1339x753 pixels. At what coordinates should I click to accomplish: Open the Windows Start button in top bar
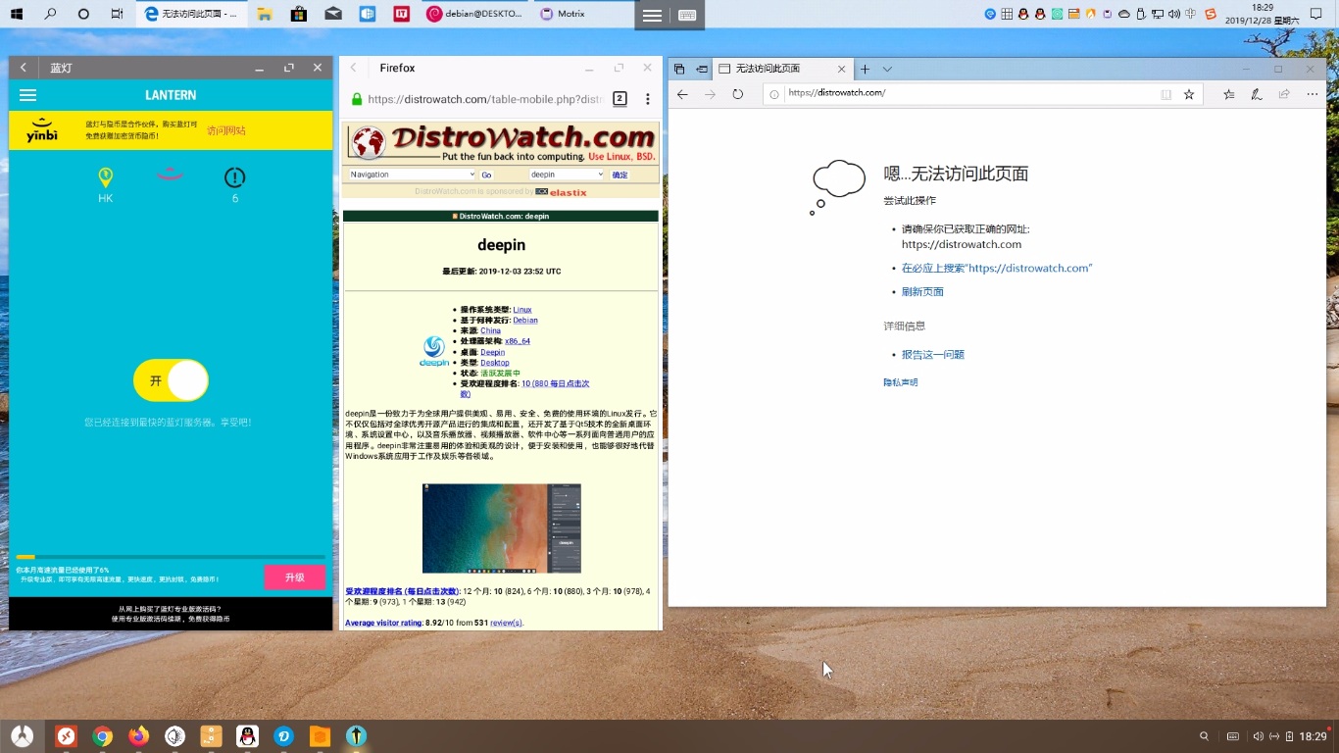[19, 14]
